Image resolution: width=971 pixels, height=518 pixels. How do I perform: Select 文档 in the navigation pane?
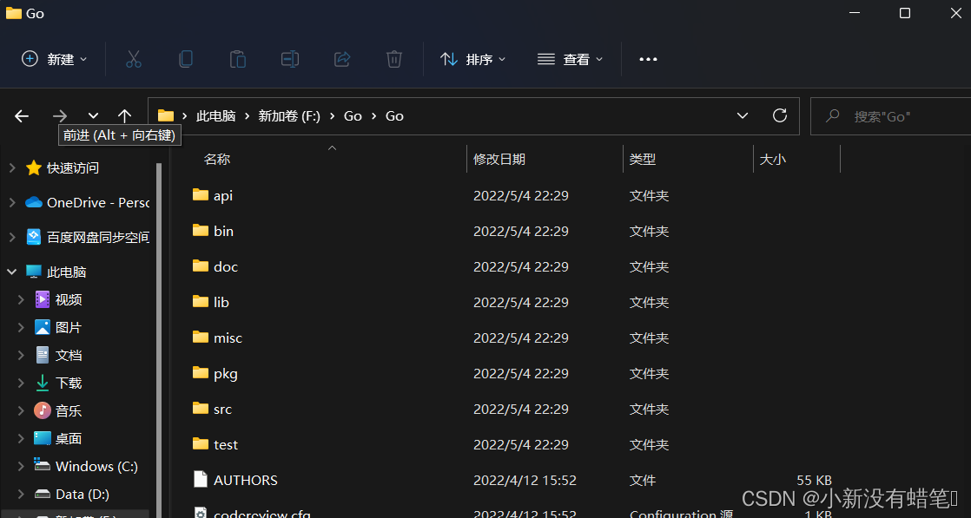tap(68, 355)
